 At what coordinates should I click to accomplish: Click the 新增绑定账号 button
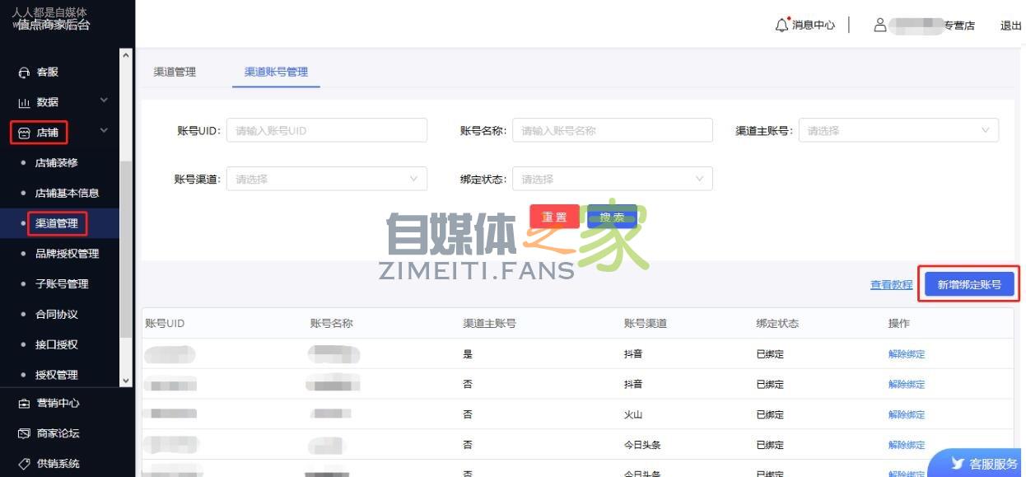[968, 284]
